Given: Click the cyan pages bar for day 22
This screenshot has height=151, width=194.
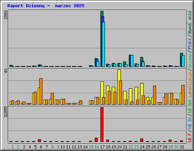Looking at the screenshot, I should 132,61.
